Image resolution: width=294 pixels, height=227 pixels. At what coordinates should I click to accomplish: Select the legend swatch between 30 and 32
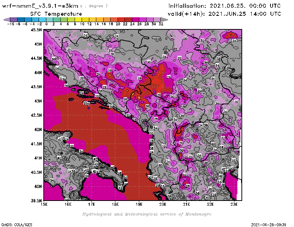157,19
